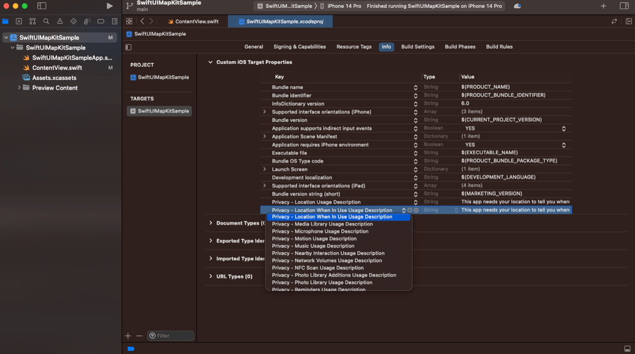
Task: Open the Build Settings tab
Action: click(418, 47)
